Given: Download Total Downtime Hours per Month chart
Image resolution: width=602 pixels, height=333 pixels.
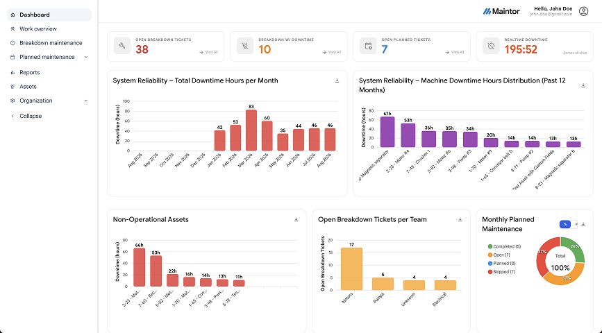Looking at the screenshot, I should pyautogui.click(x=337, y=80).
